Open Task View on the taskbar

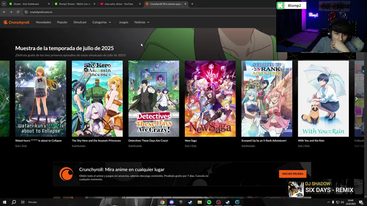click(x=23, y=202)
